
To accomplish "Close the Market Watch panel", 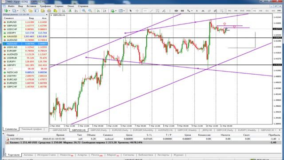I will [x=47, y=15].
